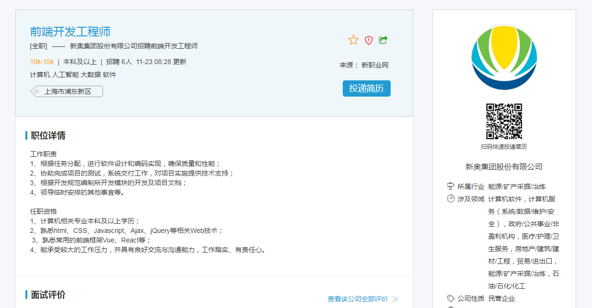Click the company name 新奥集团股份有限公司 in sidebar
The width and height of the screenshot is (592, 308).
[x=504, y=167]
